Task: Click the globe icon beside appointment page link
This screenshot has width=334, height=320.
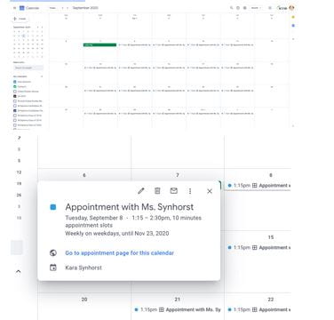Action: [x=53, y=252]
